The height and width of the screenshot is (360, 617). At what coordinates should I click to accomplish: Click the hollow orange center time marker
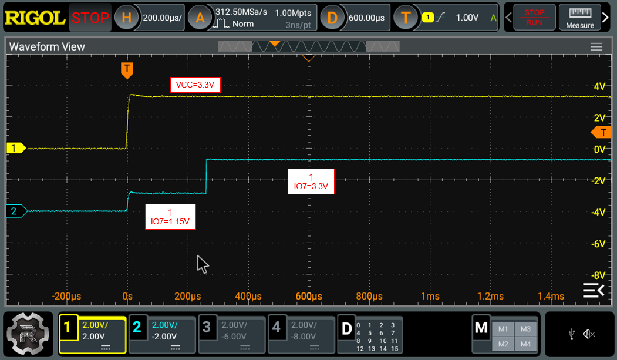pos(309,58)
